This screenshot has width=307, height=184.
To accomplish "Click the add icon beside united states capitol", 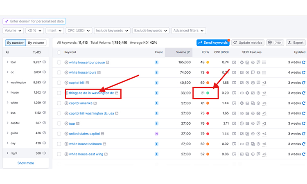I will click(66, 134).
